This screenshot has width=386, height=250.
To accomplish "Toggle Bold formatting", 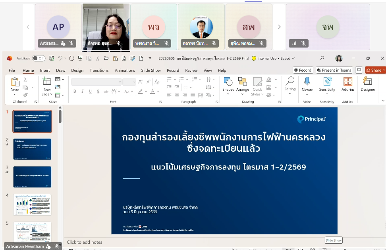I will point(75,92).
